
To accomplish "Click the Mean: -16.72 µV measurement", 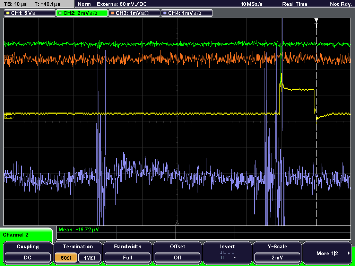I will (79, 230).
